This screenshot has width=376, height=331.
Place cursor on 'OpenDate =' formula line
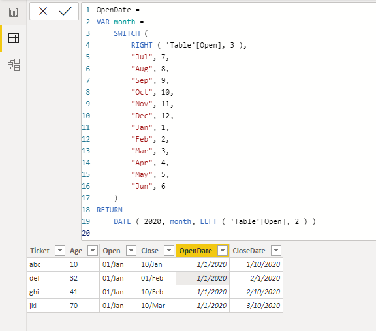tap(117, 10)
